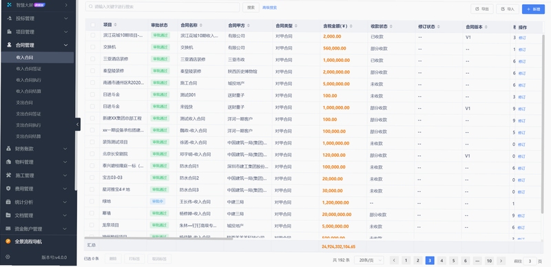Image resolution: width=551 pixels, height=267 pixels.
Task: Check the 新建XX集团总部工程 row checkbox
Action: click(92, 118)
